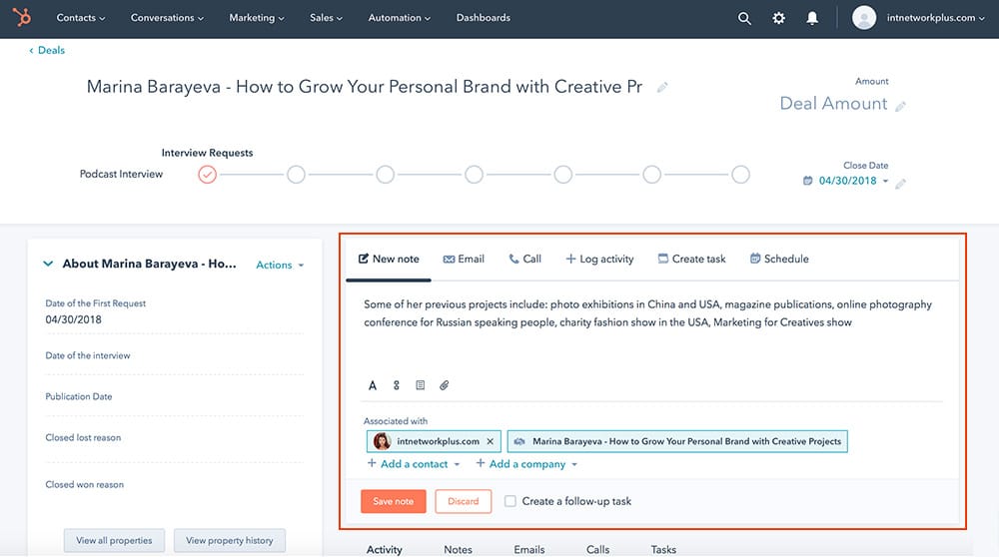Open Add a company dropdown
The height and width of the screenshot is (557, 999).
point(526,464)
